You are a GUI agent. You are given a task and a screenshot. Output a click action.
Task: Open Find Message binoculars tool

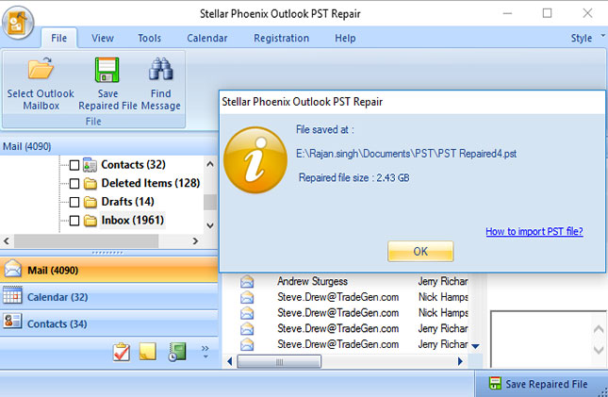(x=160, y=69)
